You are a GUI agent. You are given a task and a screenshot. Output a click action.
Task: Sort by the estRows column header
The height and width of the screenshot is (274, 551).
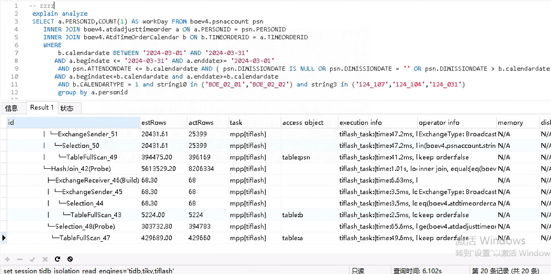coord(164,122)
